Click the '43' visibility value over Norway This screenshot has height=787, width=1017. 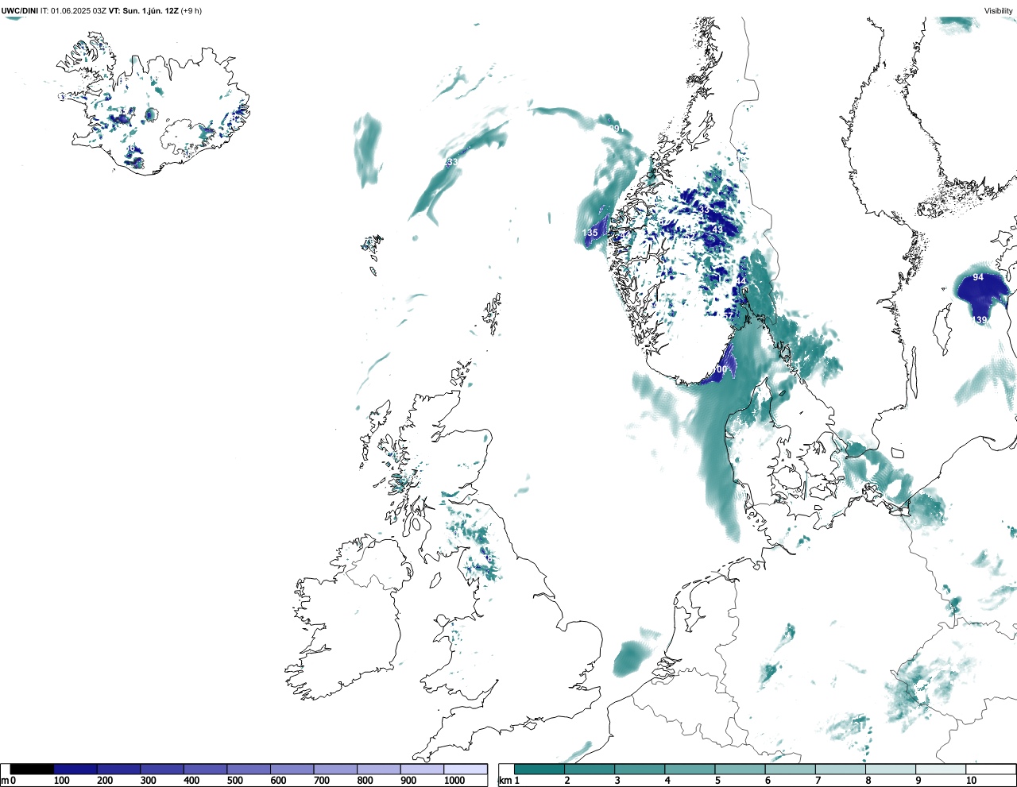pyautogui.click(x=717, y=230)
